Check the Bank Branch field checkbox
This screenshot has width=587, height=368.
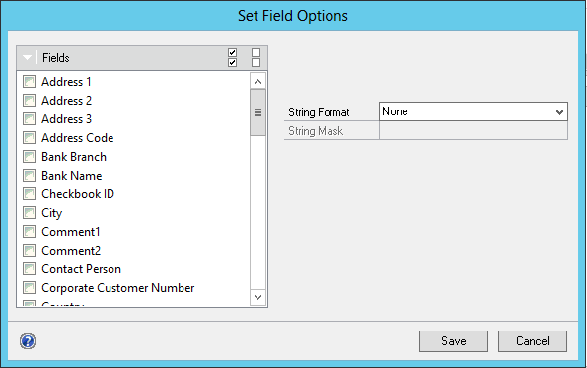[x=29, y=157]
